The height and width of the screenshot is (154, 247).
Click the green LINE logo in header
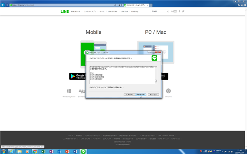pyautogui.click(x=65, y=11)
